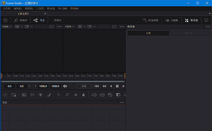Open the 文件(F) menu

coord(7,9)
